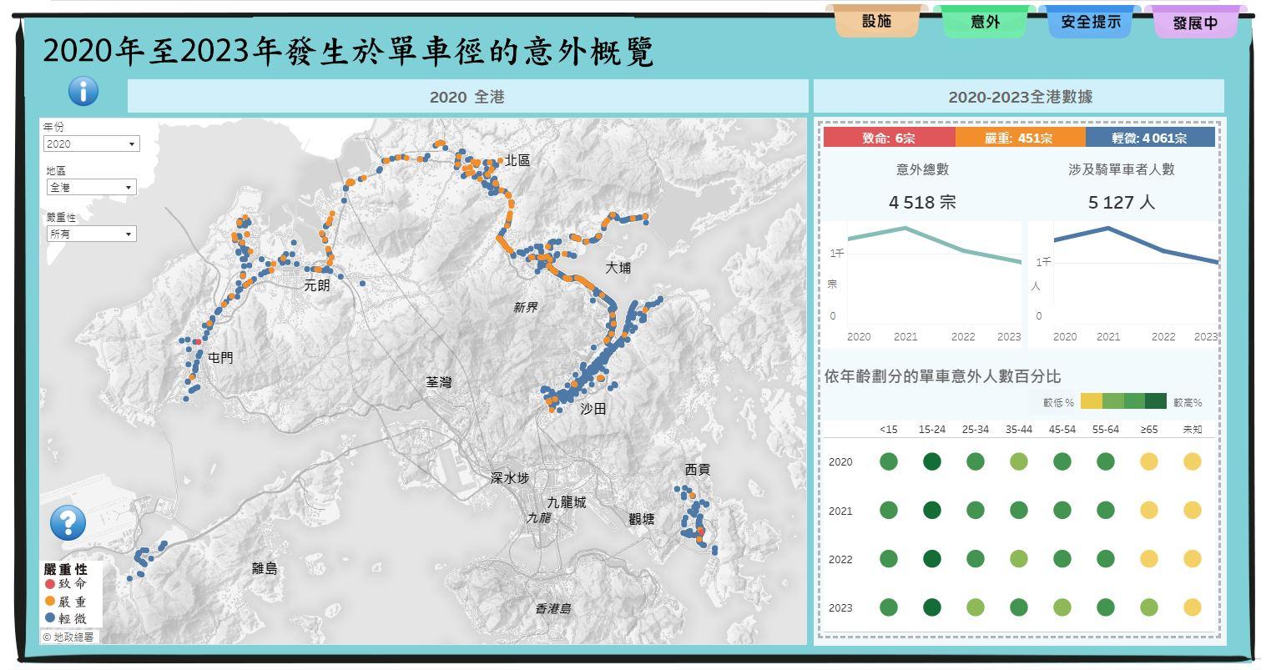This screenshot has width=1266, height=670.
Task: Click the 2021 dot for age <15
Action: pyautogui.click(x=889, y=510)
